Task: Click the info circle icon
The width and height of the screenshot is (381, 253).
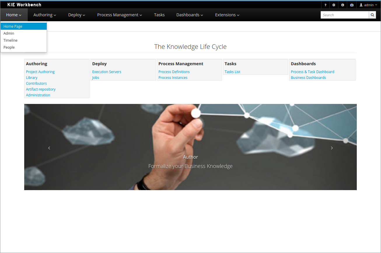Action: coord(342,5)
